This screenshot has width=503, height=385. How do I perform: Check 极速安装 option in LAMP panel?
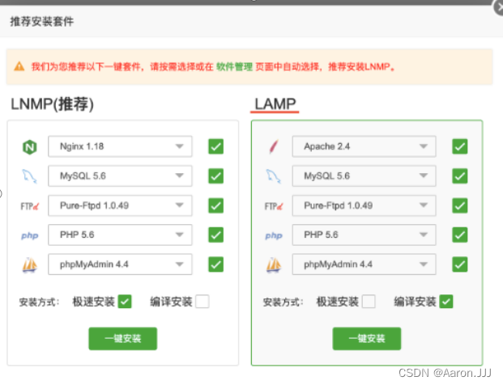tap(369, 302)
